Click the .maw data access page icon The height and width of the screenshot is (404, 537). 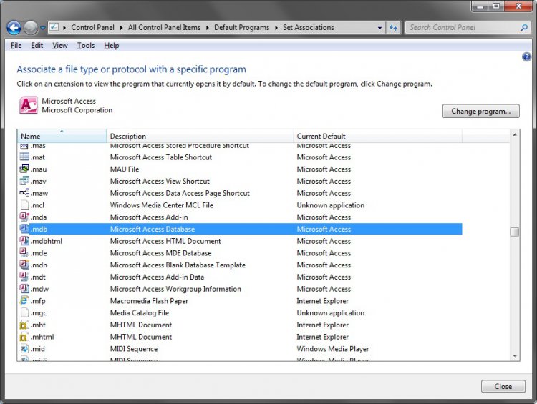pyautogui.click(x=24, y=193)
